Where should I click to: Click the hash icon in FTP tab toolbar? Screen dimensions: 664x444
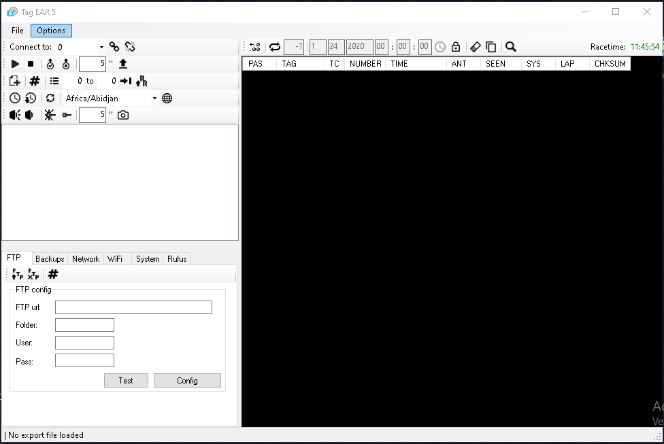(53, 274)
